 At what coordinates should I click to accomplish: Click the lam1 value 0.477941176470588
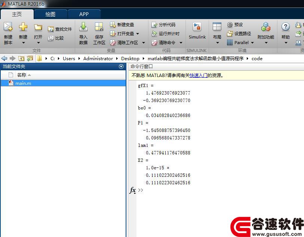point(168,153)
